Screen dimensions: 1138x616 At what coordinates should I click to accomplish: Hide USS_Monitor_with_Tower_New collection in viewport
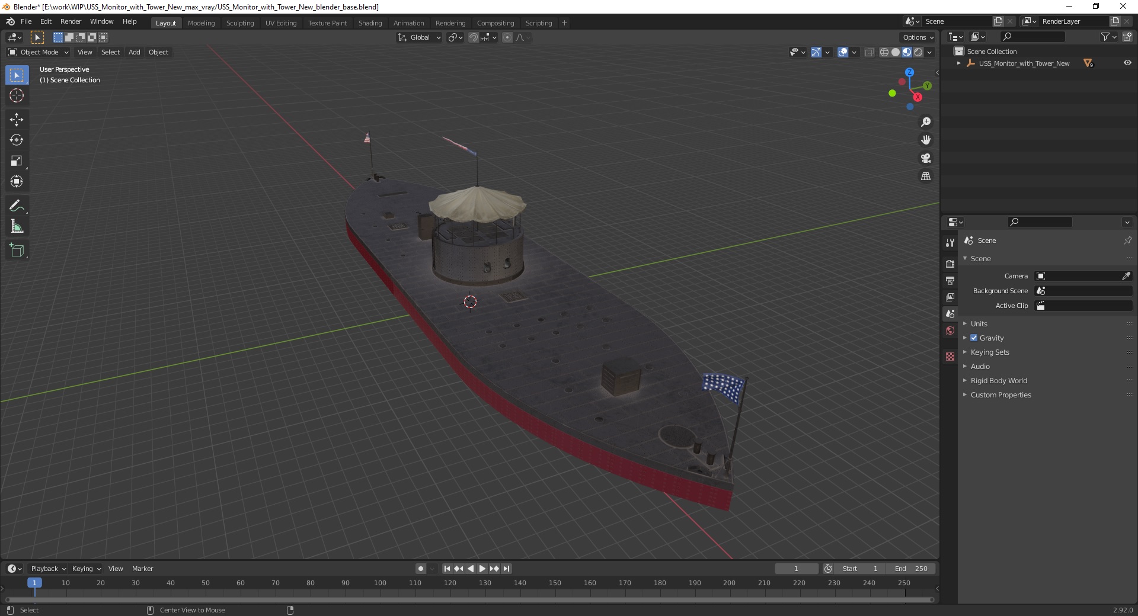tap(1127, 63)
